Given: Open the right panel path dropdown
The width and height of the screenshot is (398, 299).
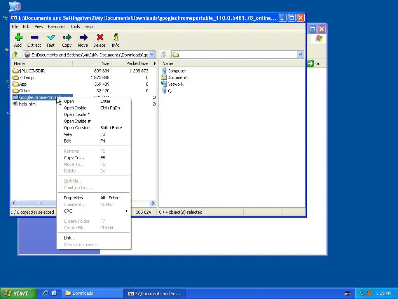Looking at the screenshot, I should (300, 55).
